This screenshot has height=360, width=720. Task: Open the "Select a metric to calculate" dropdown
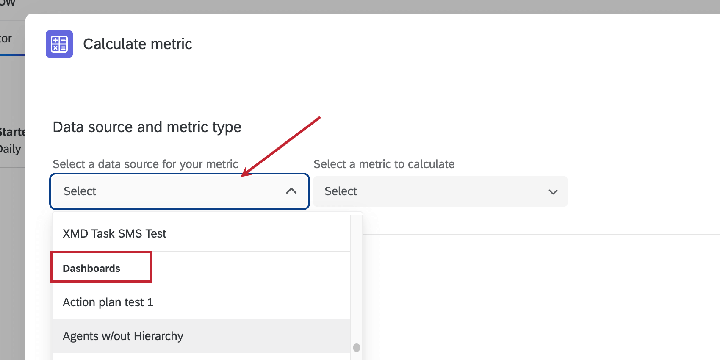(x=440, y=191)
